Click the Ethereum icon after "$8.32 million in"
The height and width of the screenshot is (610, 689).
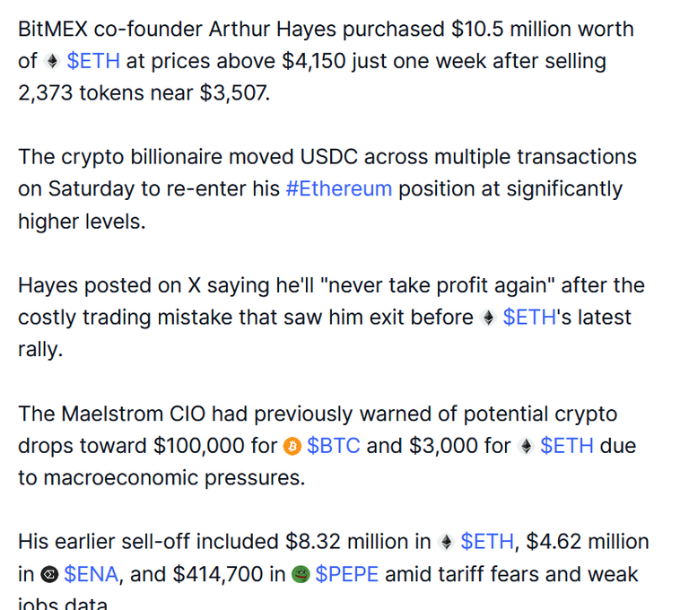click(446, 542)
